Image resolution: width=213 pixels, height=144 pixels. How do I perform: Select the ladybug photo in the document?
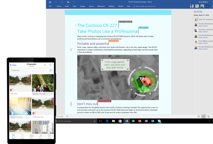pos(143,81)
